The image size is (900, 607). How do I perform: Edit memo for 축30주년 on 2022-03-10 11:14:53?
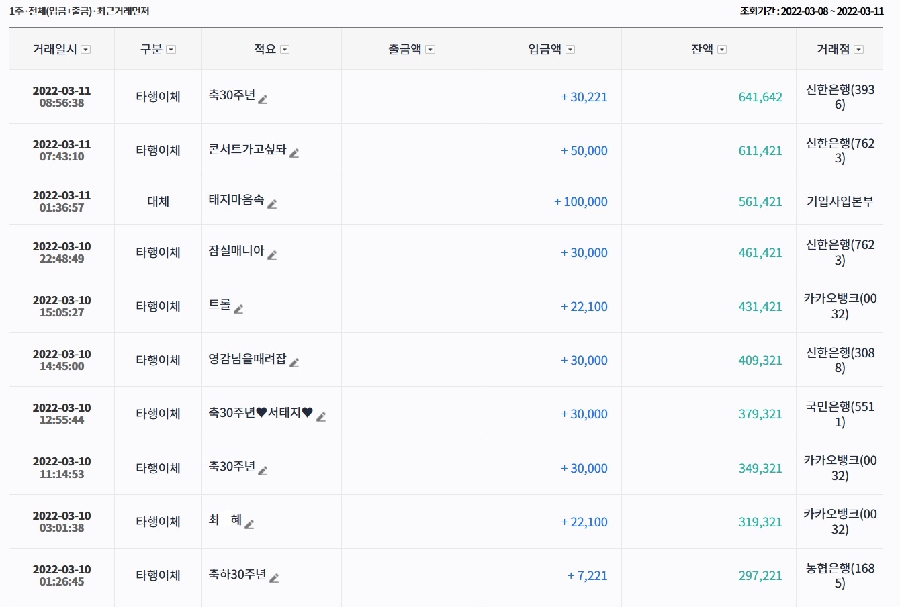[263, 471]
